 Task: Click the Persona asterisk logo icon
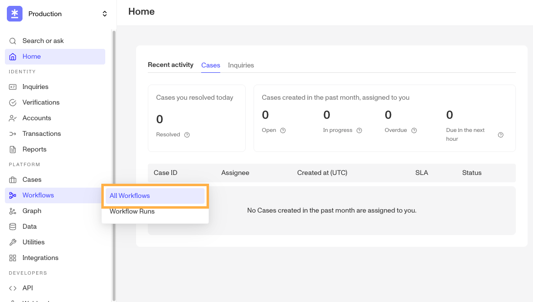point(15,14)
